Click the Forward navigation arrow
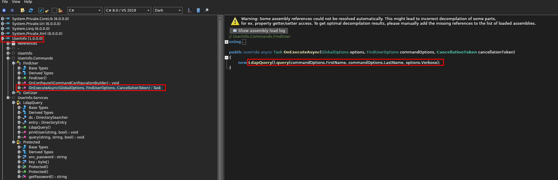 coord(12,10)
